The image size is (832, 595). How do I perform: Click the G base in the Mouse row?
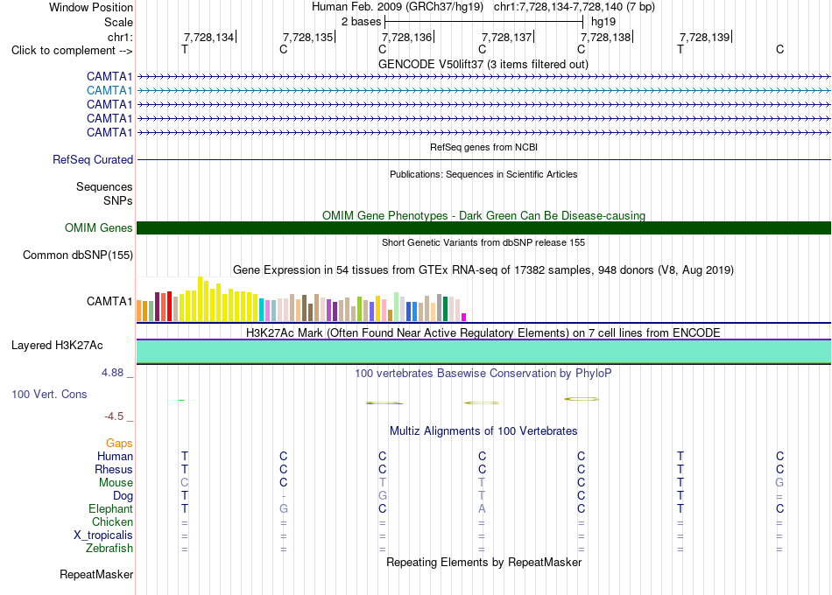(779, 483)
